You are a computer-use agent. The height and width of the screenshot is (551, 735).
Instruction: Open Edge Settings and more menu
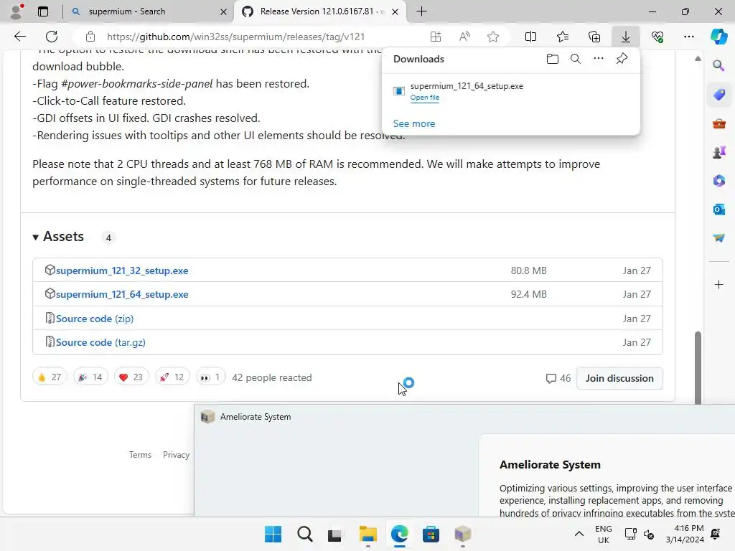(x=688, y=37)
